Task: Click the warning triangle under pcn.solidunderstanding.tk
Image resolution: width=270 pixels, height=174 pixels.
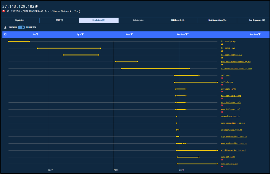Action: tap(222, 64)
